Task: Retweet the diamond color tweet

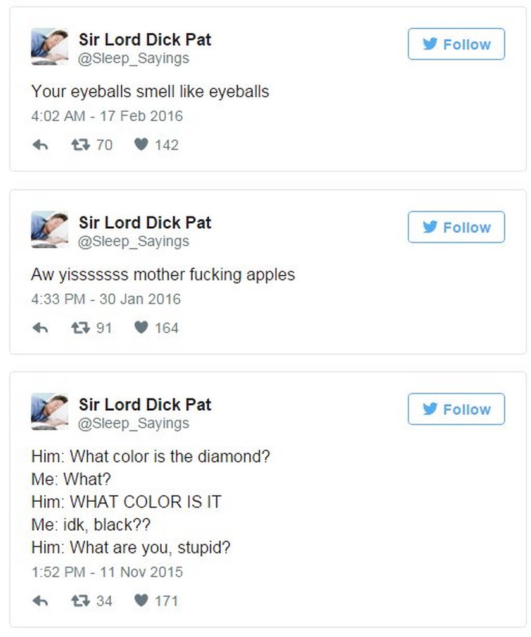Action: (79, 601)
